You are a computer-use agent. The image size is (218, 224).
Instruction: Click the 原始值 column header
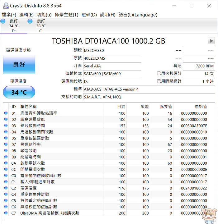[191, 107]
